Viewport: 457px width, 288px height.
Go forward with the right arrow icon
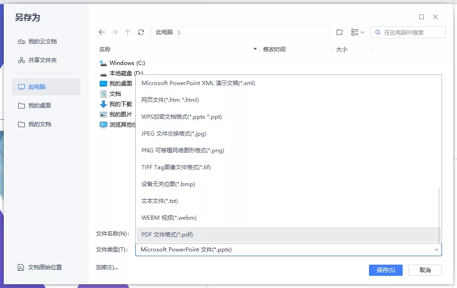115,32
